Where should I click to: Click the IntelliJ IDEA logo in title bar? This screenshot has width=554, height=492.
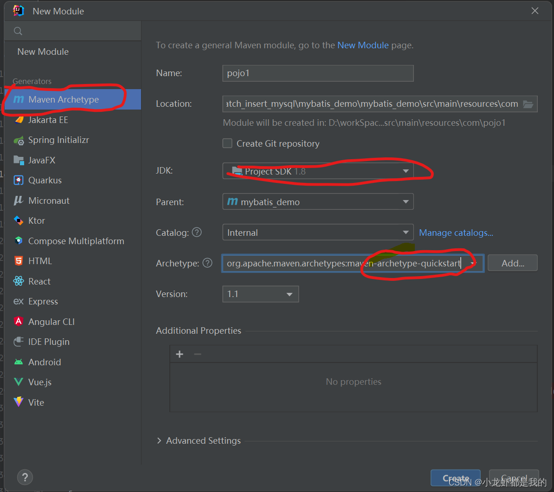(x=19, y=11)
